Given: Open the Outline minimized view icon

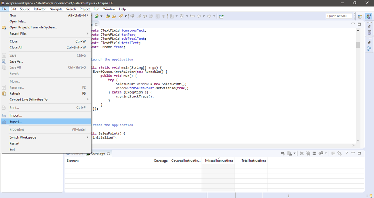Looking at the screenshot, I should click(x=369, y=49).
